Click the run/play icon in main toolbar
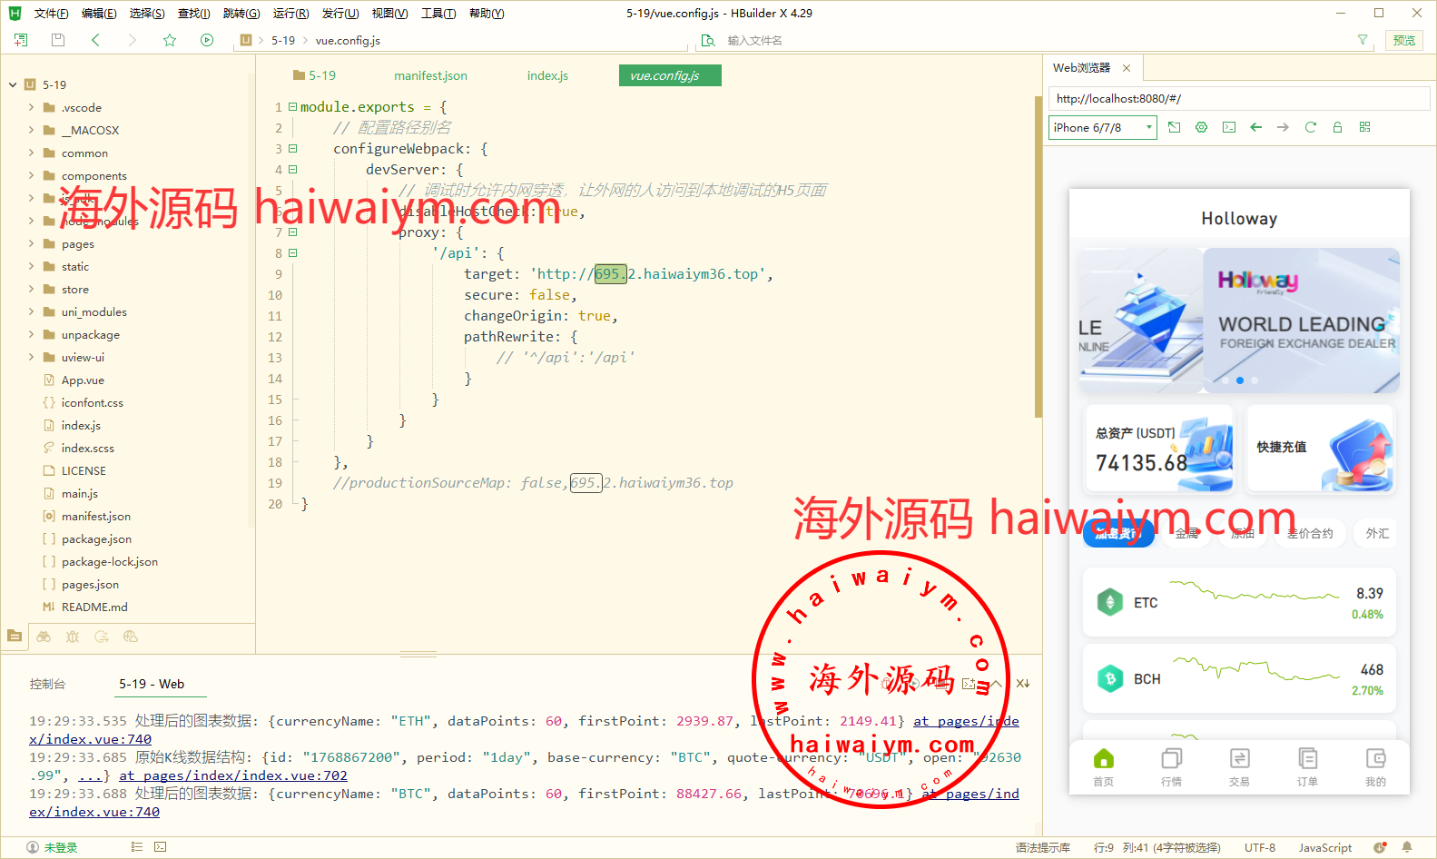Image resolution: width=1437 pixels, height=859 pixels. [x=207, y=40]
